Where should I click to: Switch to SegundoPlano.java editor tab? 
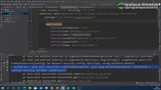86,7
